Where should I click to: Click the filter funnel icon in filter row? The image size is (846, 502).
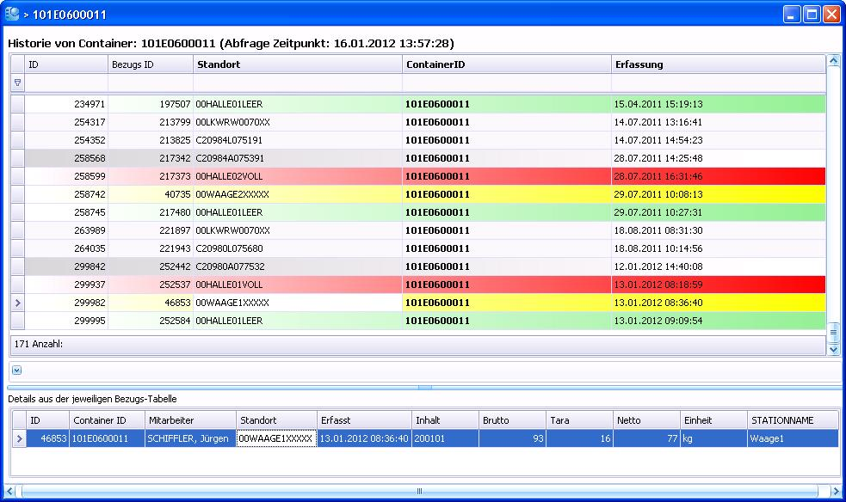coord(17,83)
